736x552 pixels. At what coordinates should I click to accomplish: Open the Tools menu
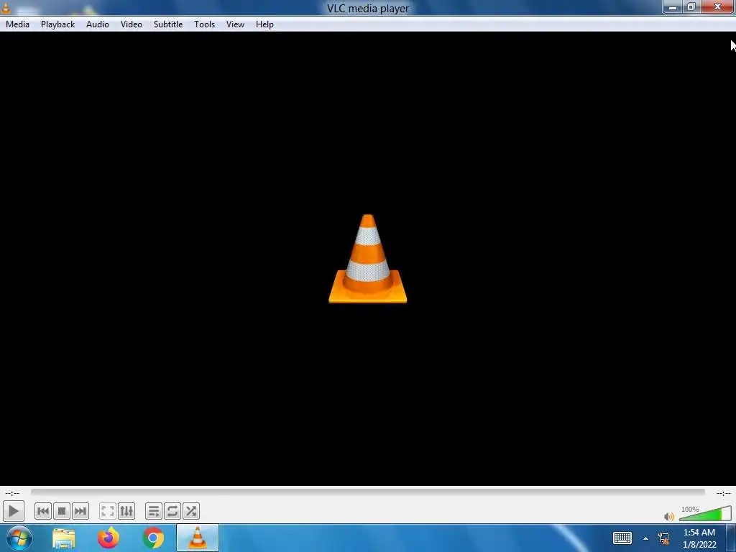click(x=204, y=24)
